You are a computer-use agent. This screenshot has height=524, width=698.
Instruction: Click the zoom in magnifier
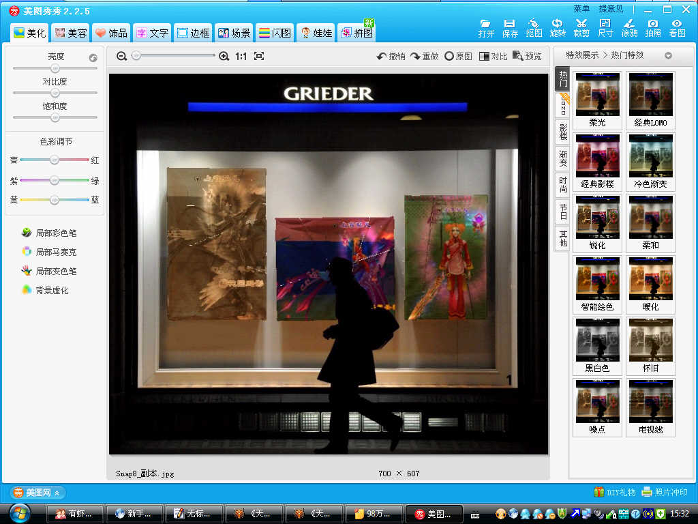point(224,56)
